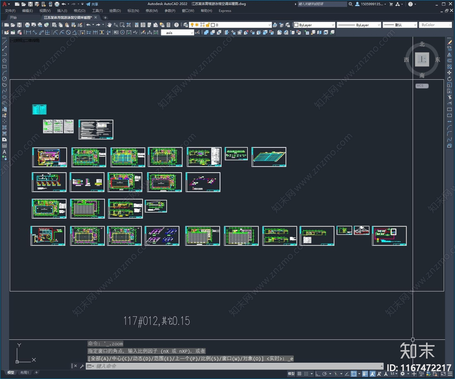Click the Plot (printer) icon in the standard toolbar
The image size is (455, 379).
coord(27,25)
